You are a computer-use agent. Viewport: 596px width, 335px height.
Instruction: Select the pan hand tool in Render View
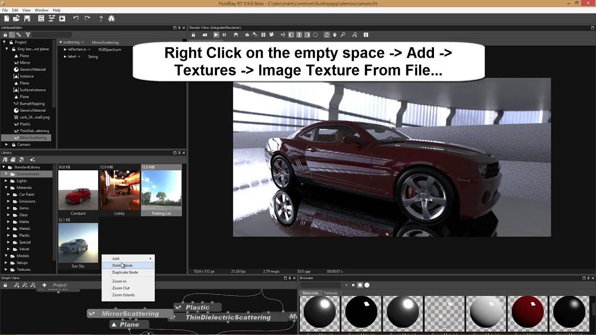click(334, 35)
